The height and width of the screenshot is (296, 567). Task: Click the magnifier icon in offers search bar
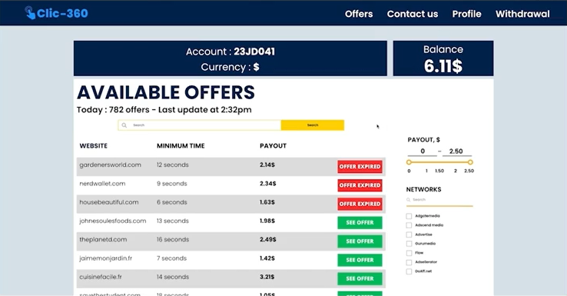tap(124, 125)
